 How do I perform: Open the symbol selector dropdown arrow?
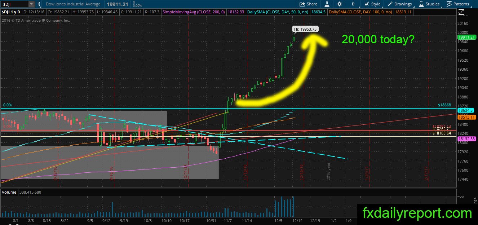31,4
